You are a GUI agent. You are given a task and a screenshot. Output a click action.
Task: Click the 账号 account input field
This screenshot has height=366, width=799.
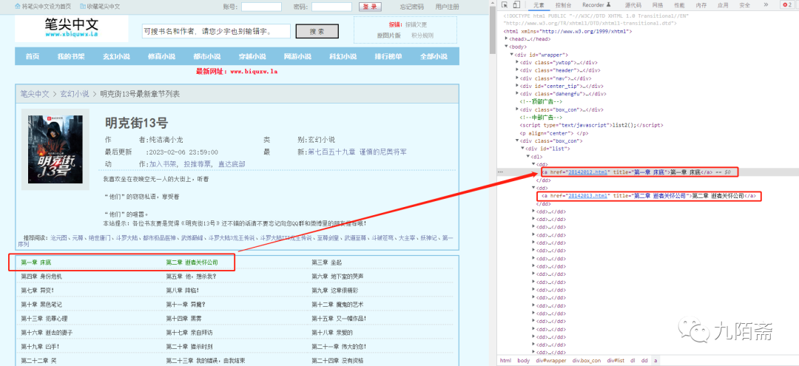(x=261, y=7)
